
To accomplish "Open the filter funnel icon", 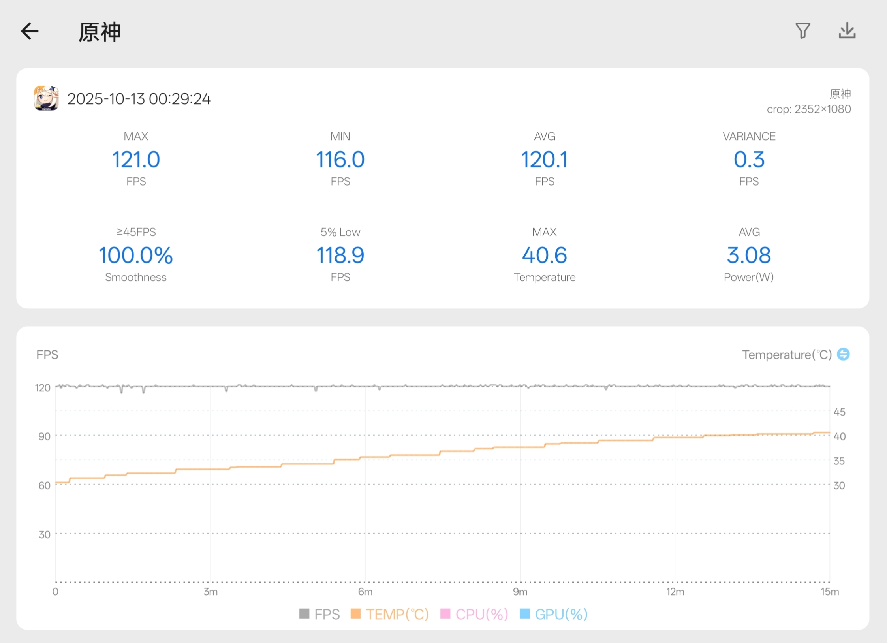I will coord(802,31).
